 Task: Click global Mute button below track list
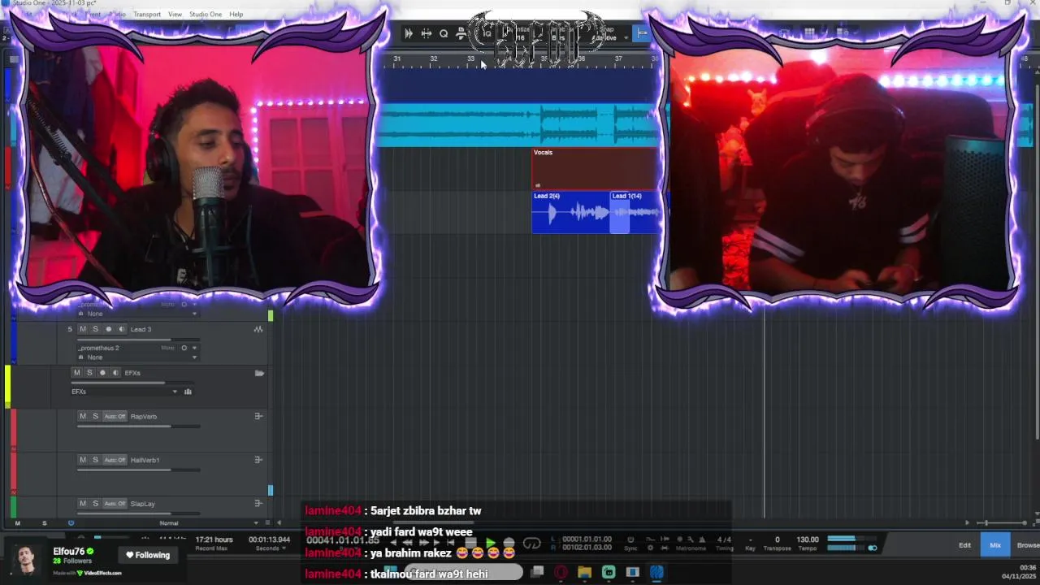17,523
